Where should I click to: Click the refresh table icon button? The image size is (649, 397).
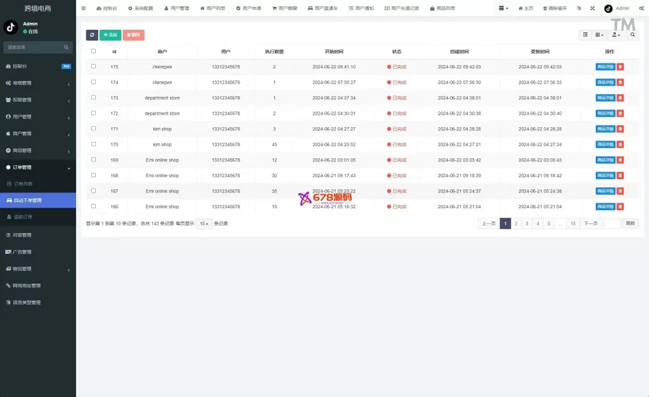(x=93, y=35)
